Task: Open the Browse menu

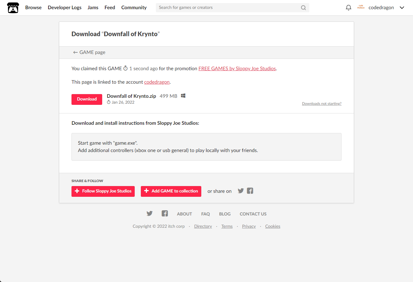Action: (33, 8)
